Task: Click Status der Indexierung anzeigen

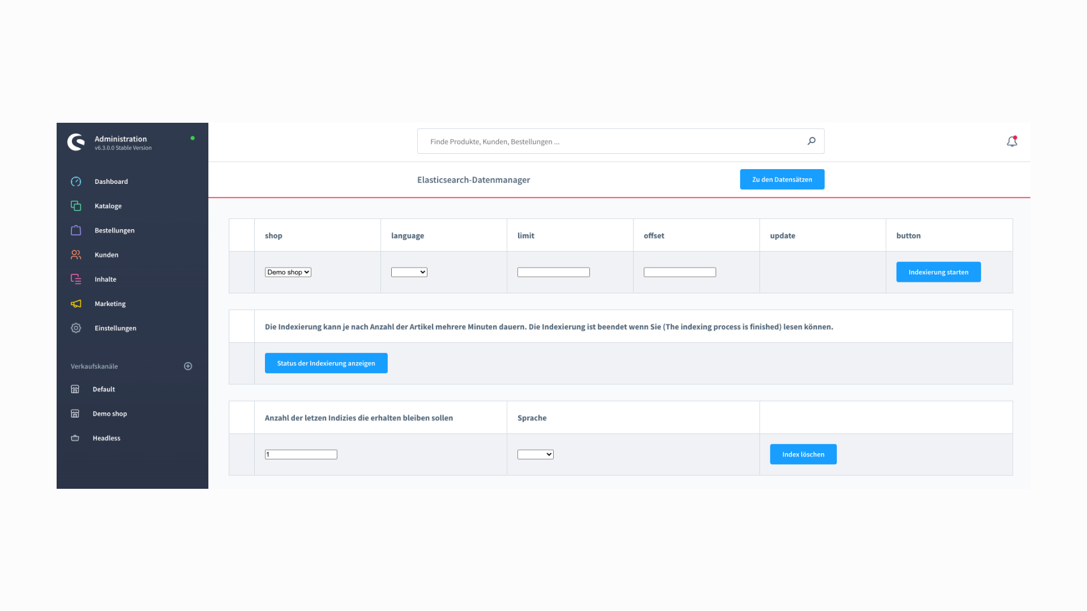Action: 326,363
